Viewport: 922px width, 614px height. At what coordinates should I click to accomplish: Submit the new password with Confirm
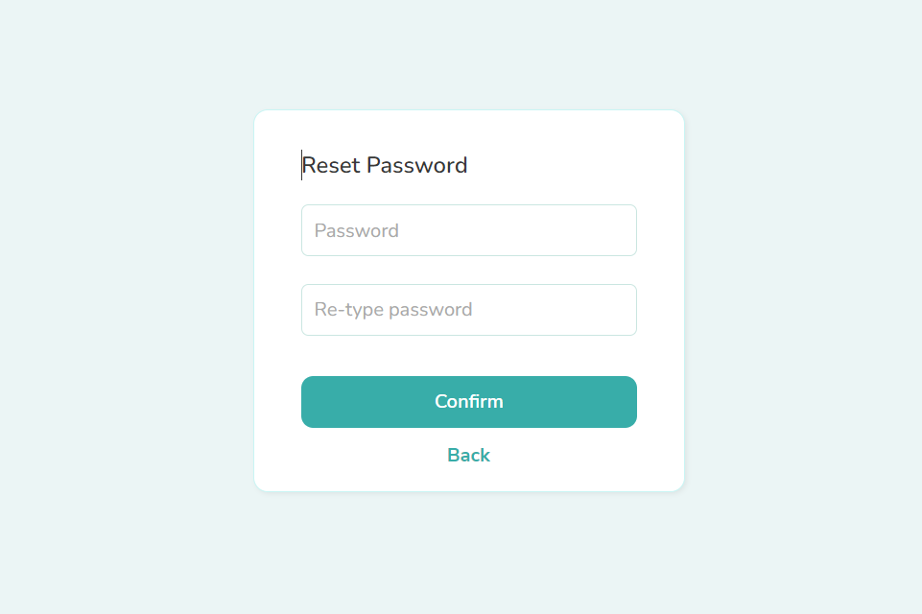468,402
